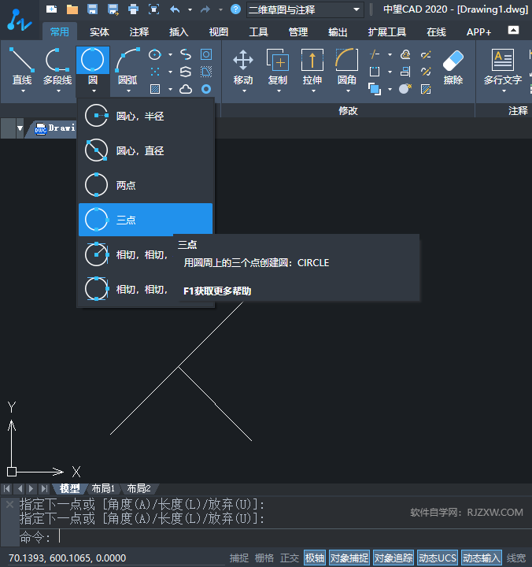Select the Revision Cloud tool icon
Image resolution: width=532 pixels, height=567 pixels.
click(186, 89)
